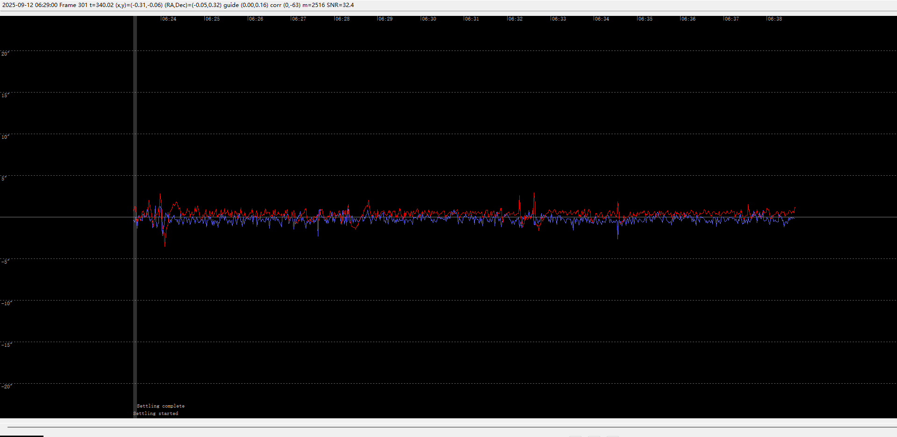Click the "Settling complete" event label

pos(160,406)
